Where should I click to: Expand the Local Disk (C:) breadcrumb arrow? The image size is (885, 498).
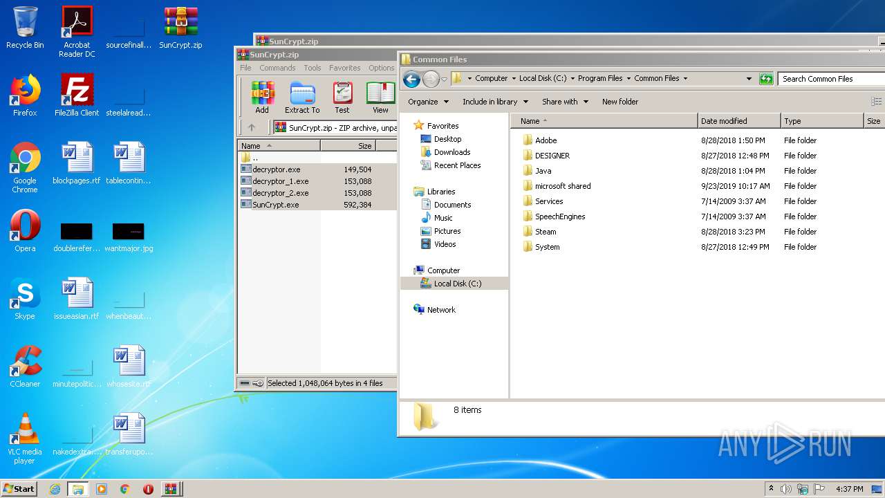click(x=572, y=79)
